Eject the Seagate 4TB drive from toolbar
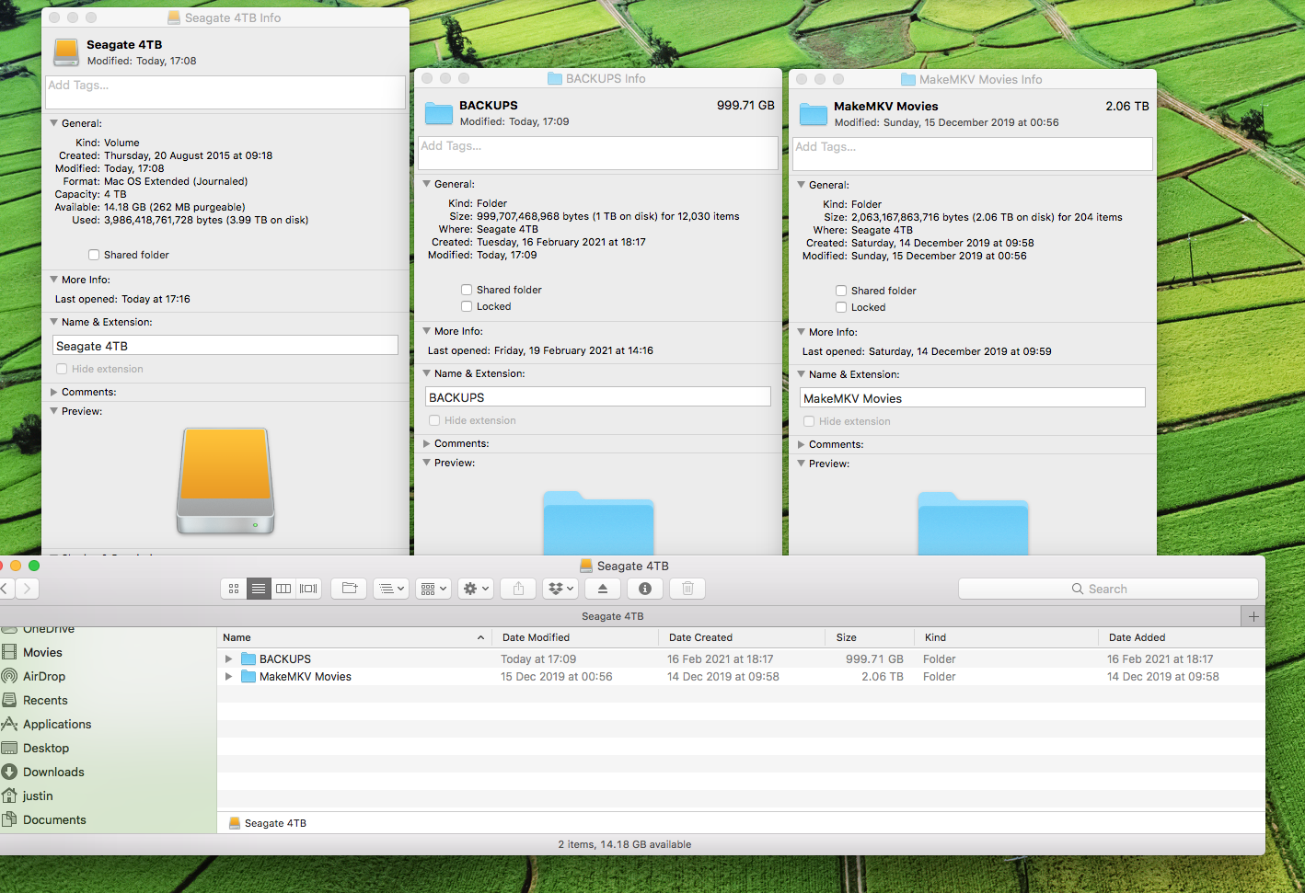 pos(603,589)
